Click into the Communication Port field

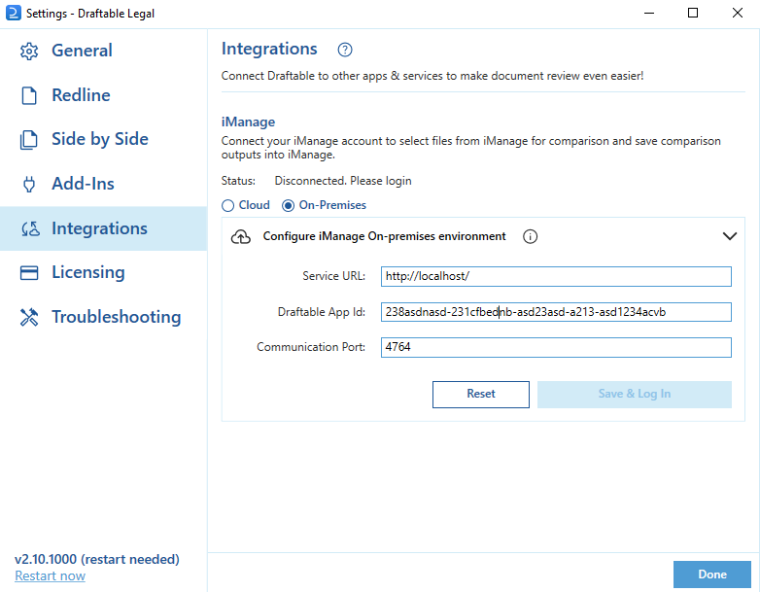(556, 347)
